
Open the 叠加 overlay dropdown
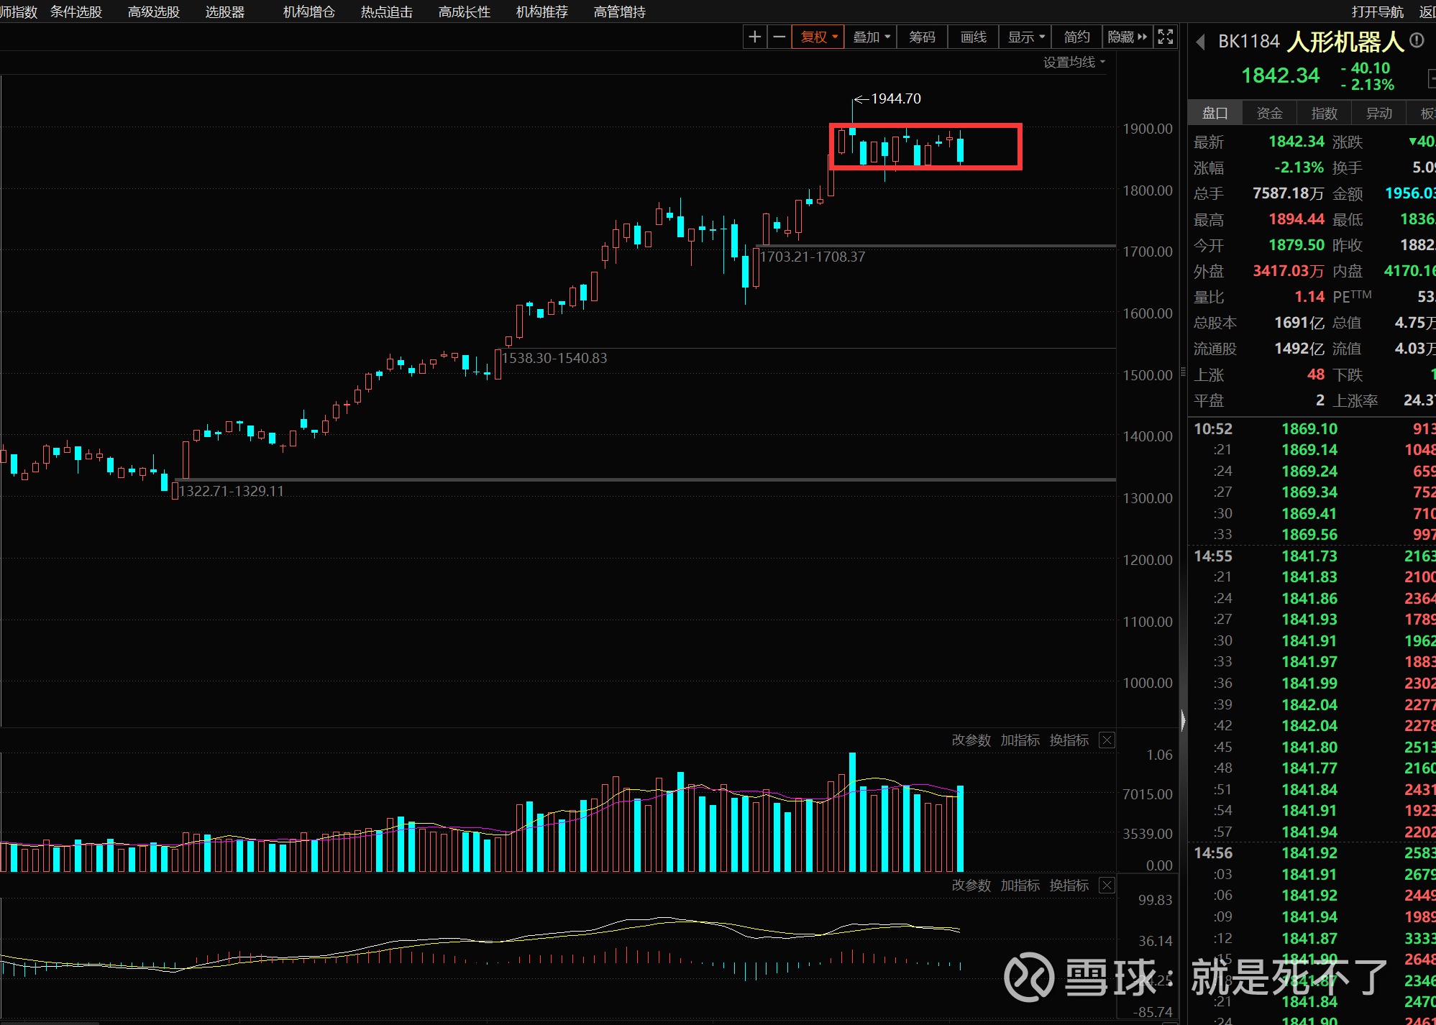[x=871, y=37]
